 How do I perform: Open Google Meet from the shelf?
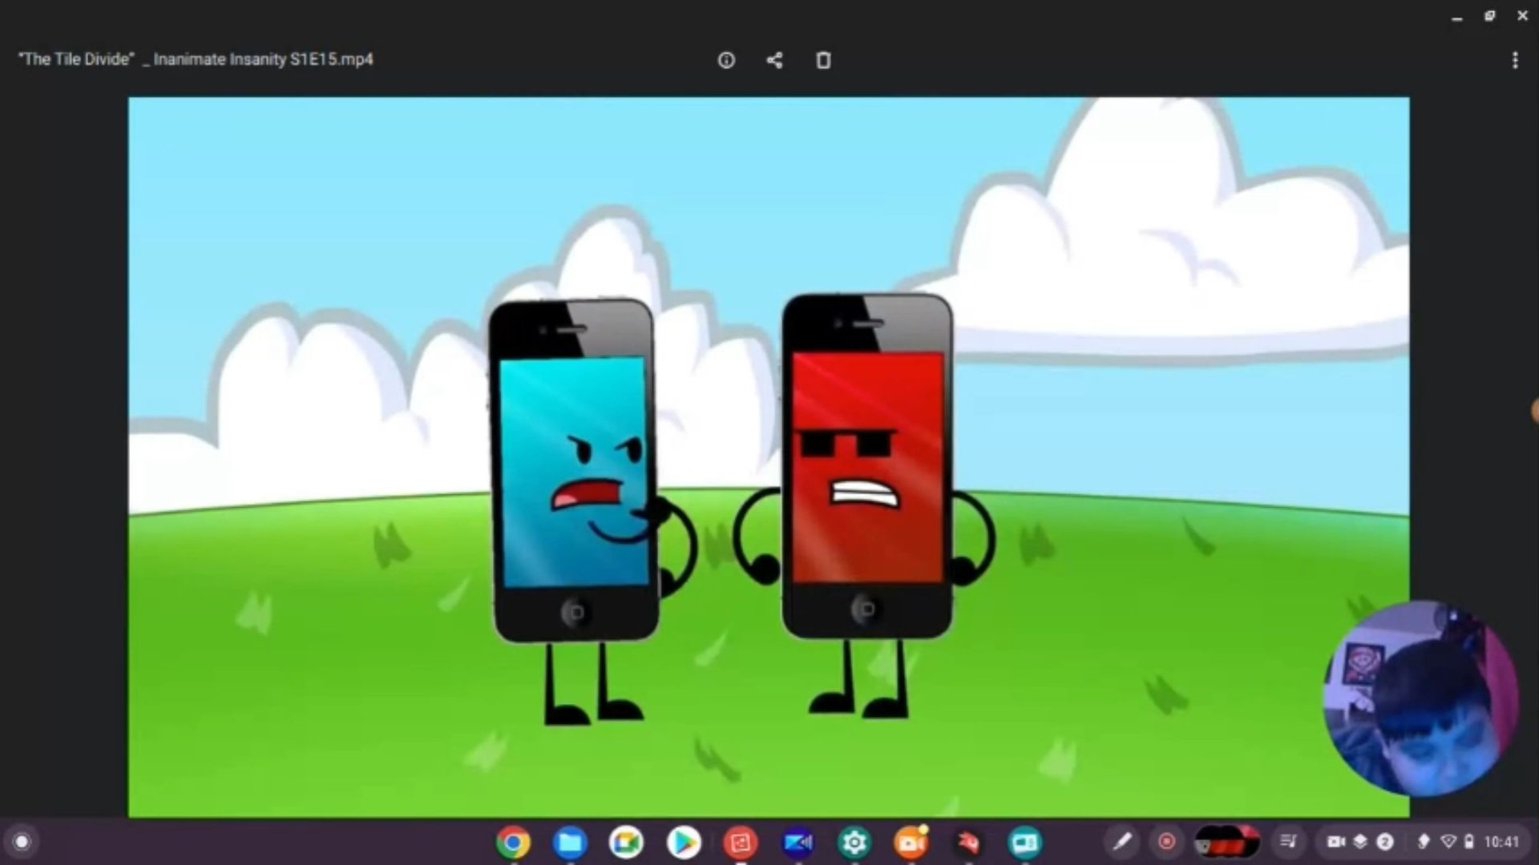[626, 843]
